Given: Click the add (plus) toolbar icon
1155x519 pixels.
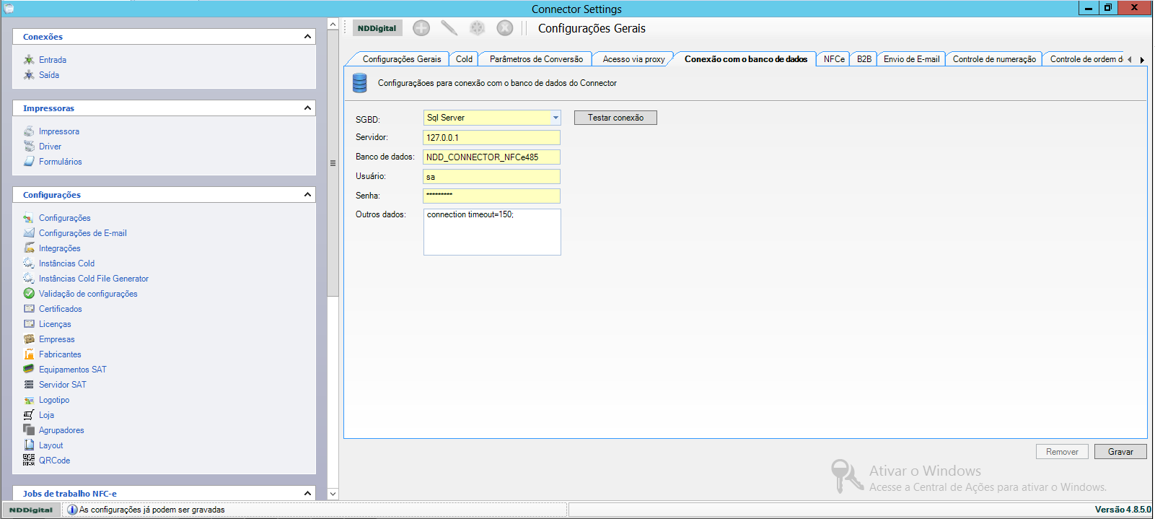Looking at the screenshot, I should [421, 28].
